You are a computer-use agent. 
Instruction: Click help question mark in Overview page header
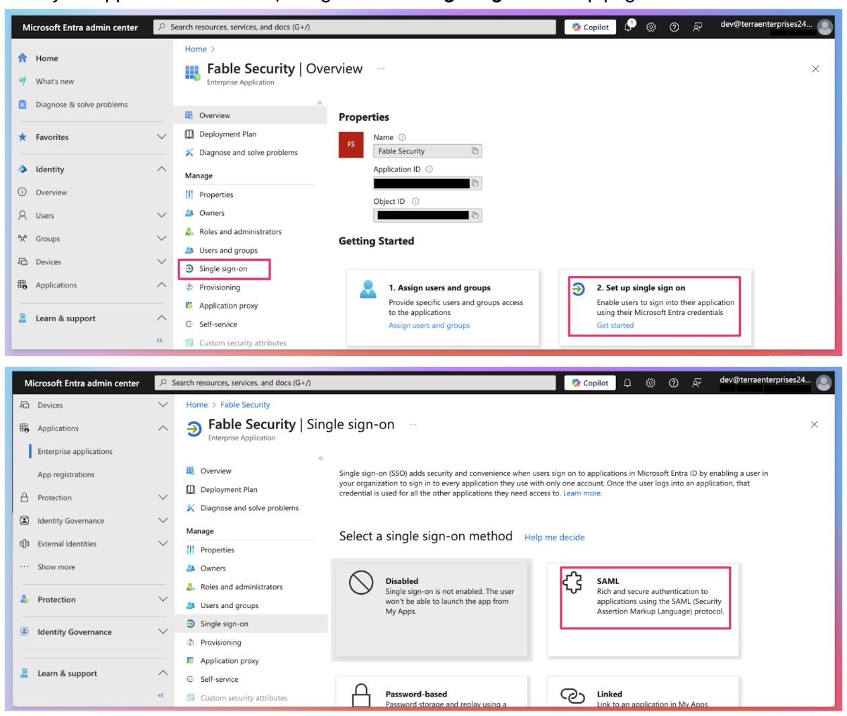(x=675, y=27)
